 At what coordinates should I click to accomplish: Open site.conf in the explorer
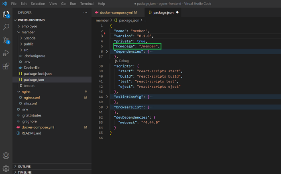click(x=30, y=103)
